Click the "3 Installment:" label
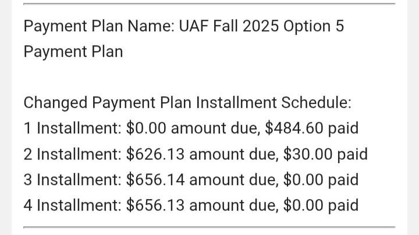The width and height of the screenshot is (419, 235). tap(73, 179)
